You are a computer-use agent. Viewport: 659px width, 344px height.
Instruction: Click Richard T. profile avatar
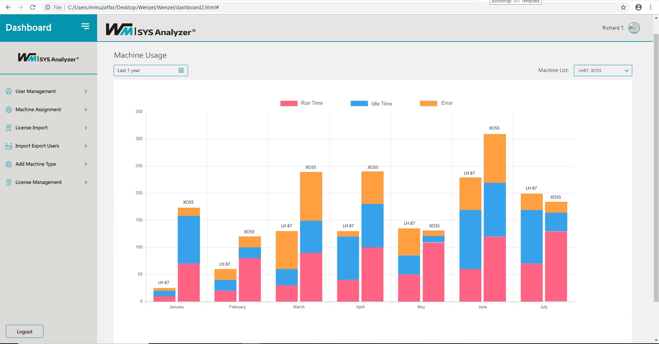(634, 28)
